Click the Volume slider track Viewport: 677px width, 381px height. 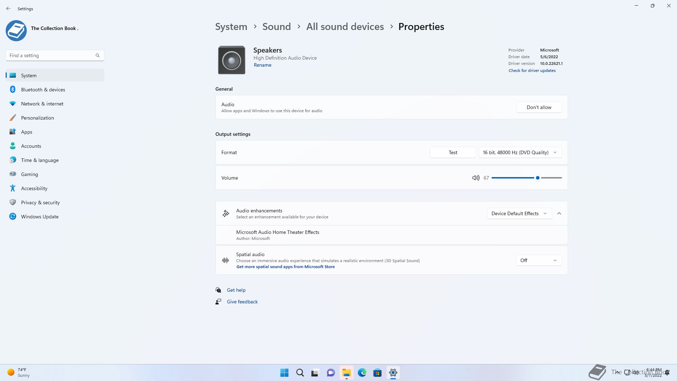526,178
